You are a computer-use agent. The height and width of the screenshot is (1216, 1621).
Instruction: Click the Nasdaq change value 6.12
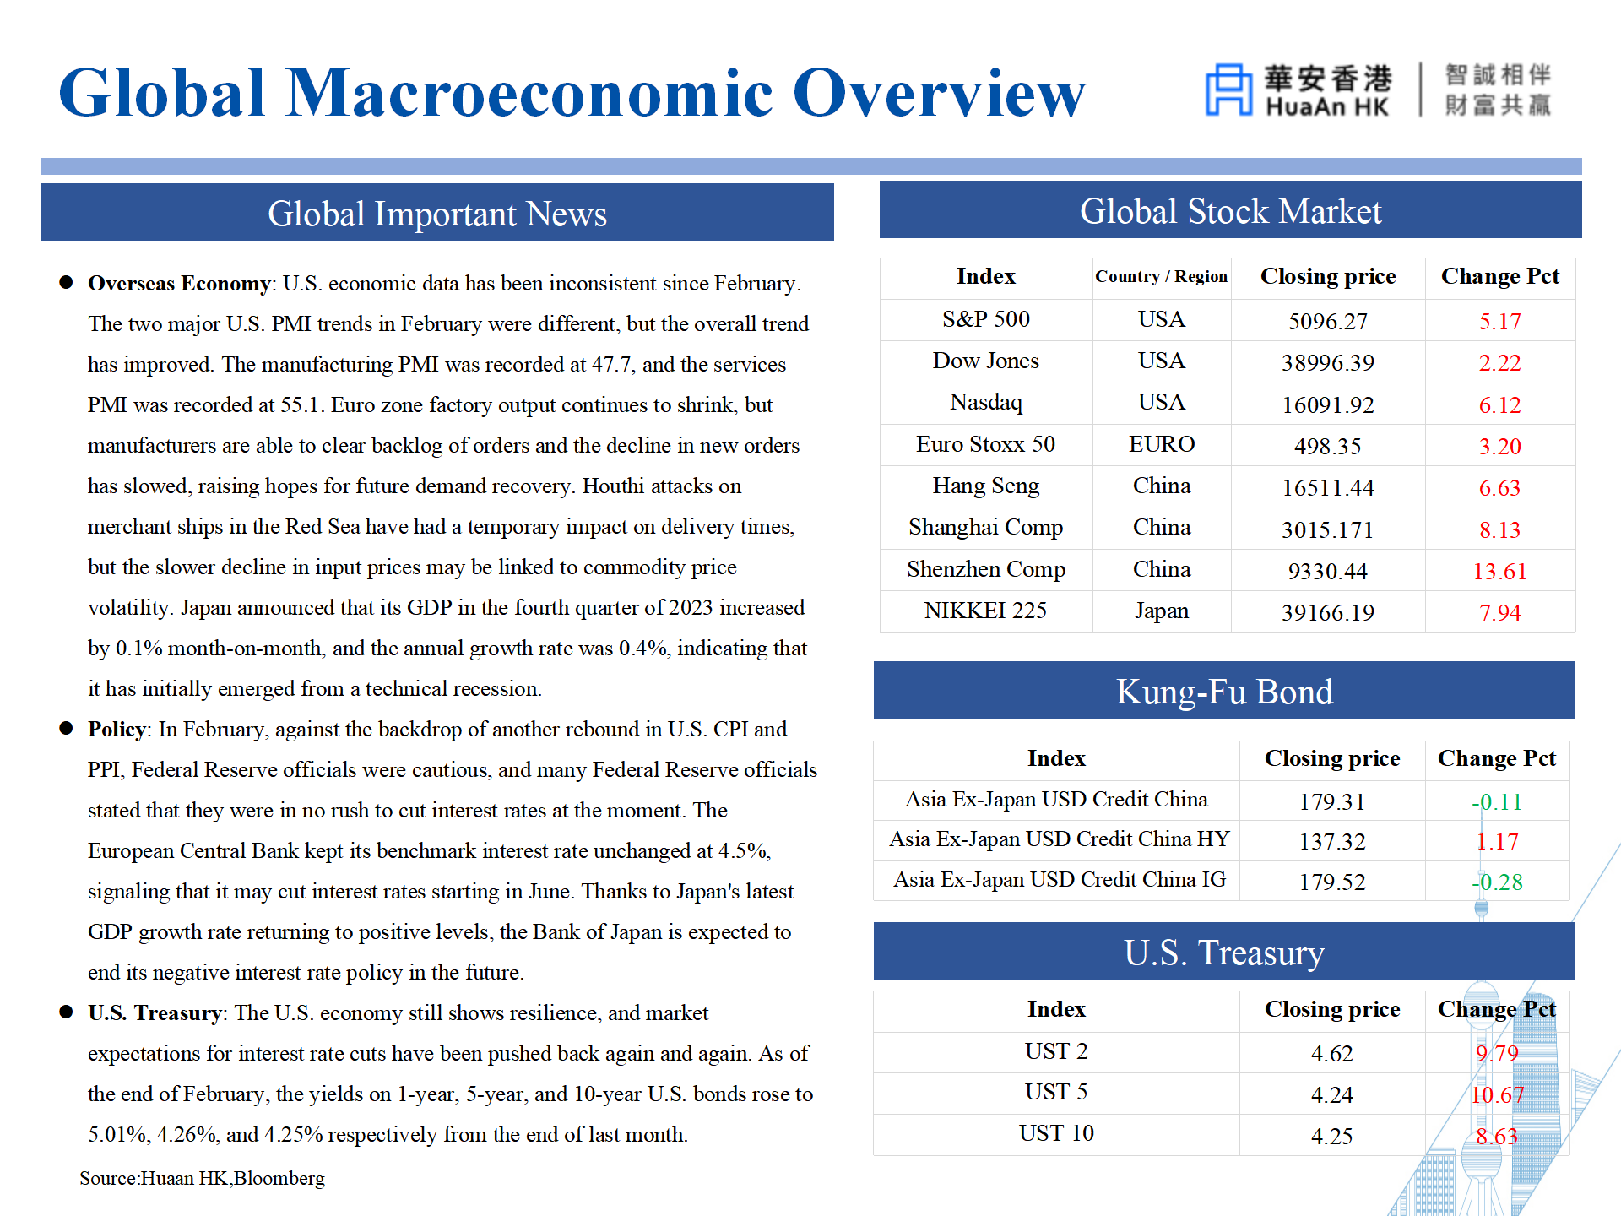[x=1500, y=404]
